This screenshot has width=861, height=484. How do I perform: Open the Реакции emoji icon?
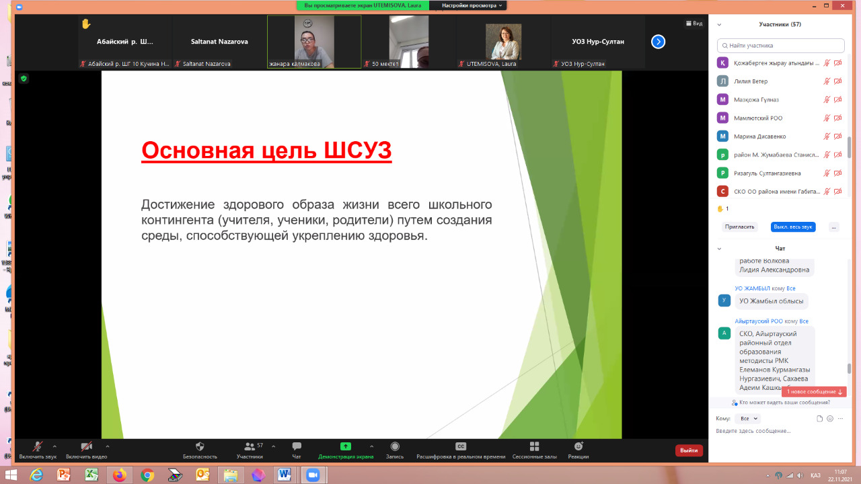point(578,446)
